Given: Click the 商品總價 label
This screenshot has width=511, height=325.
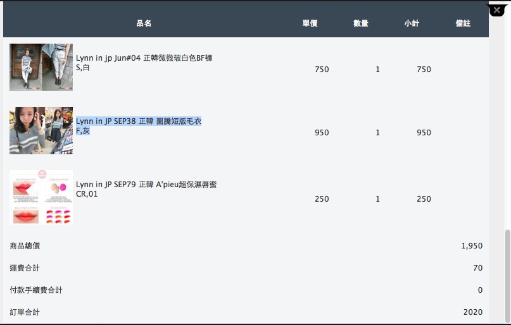Looking at the screenshot, I should coord(25,245).
